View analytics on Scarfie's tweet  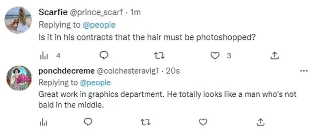coord(42,55)
